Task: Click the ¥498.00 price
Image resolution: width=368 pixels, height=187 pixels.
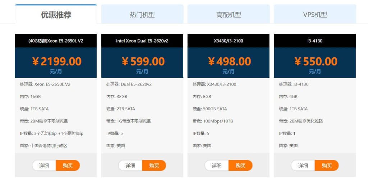Action: pyautogui.click(x=230, y=62)
